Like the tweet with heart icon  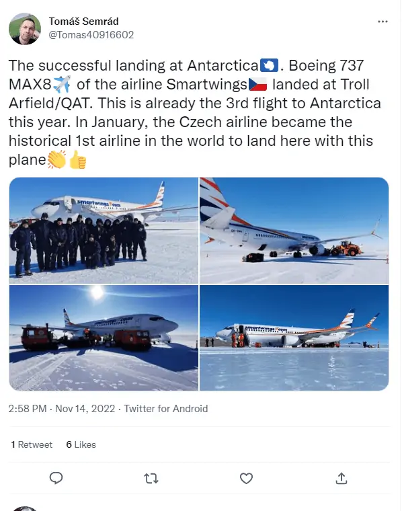246,479
